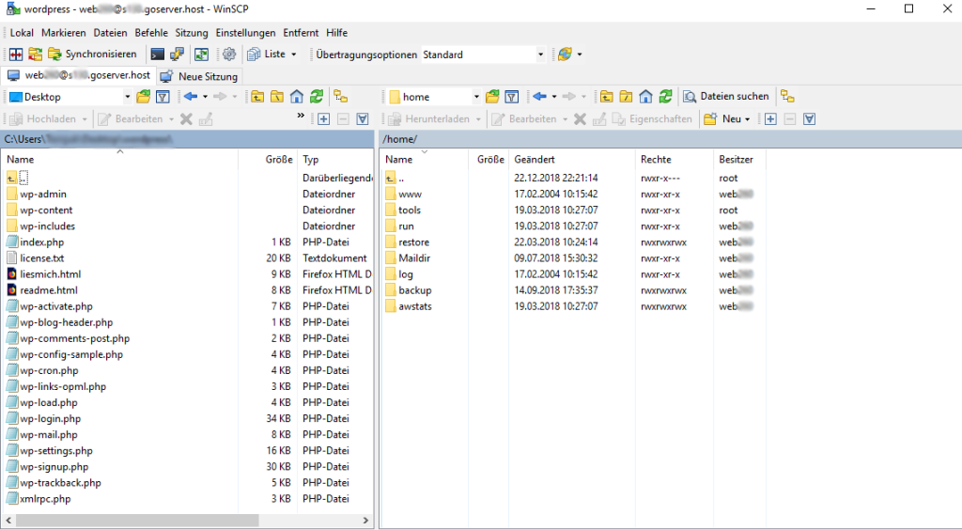Click the Compare Directories toolbar icon

(16, 55)
